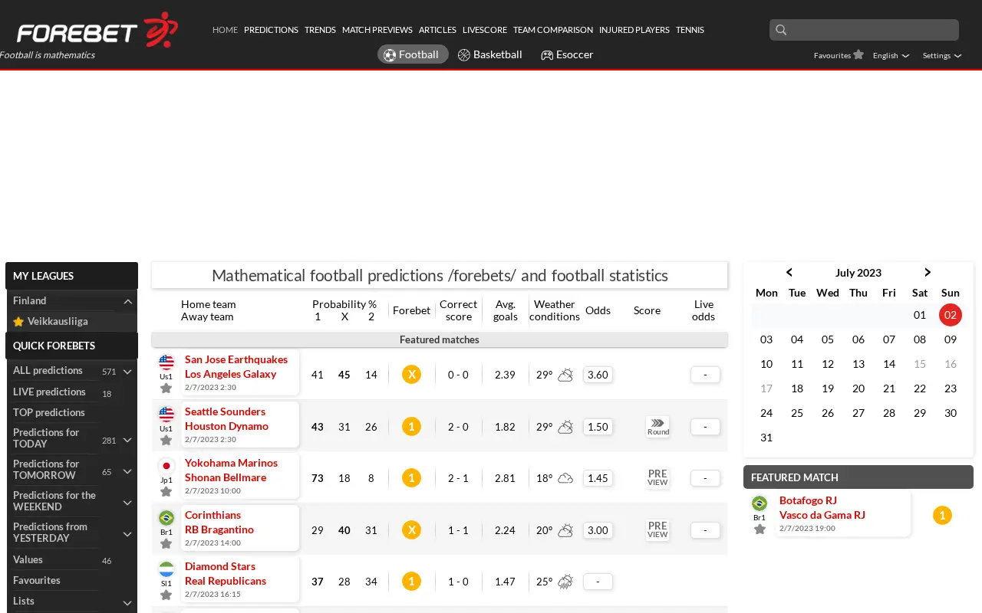Open the Botafogo RJ featured match
982x613 pixels.
pos(822,508)
